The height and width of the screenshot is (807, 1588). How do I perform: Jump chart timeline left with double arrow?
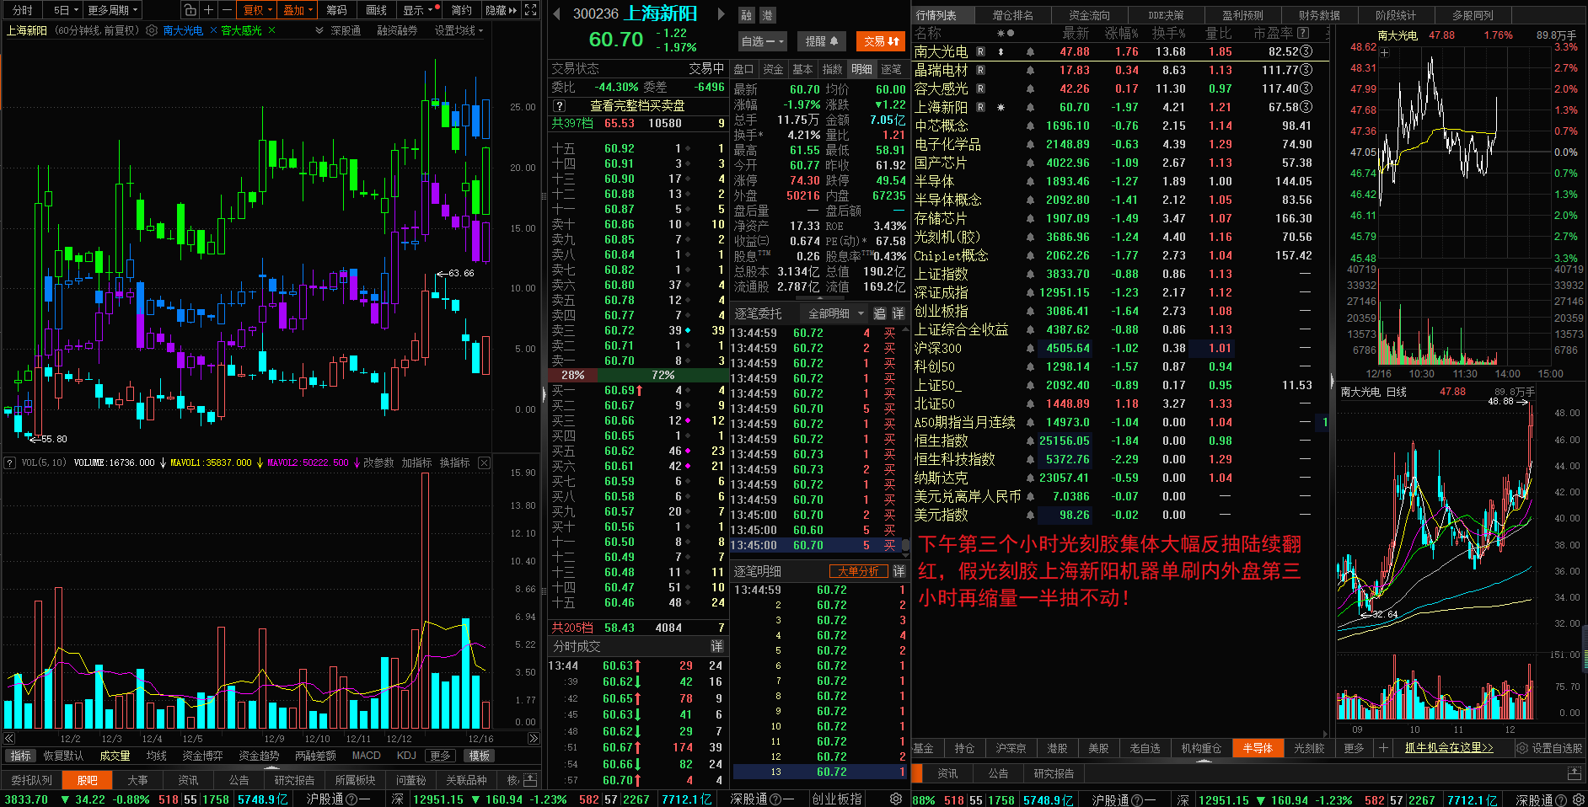click(x=9, y=739)
